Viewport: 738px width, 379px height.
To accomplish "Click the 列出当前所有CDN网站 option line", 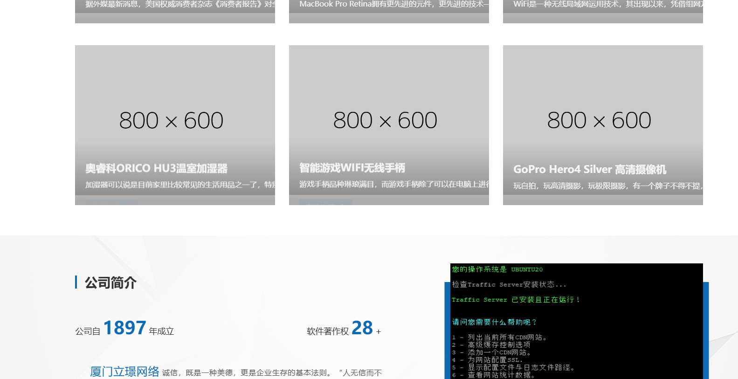I will click(499, 337).
